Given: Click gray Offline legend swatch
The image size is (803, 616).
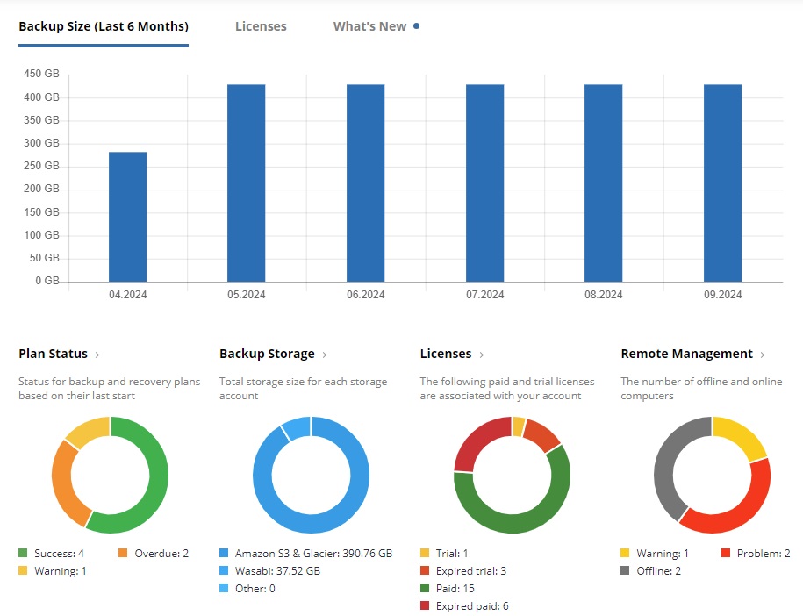Looking at the screenshot, I should pos(626,571).
